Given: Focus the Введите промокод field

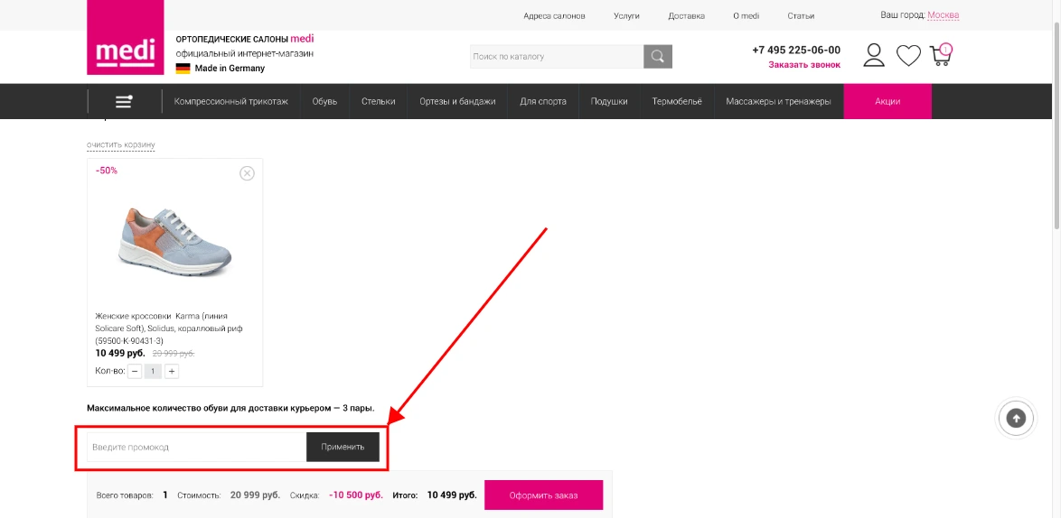Looking at the screenshot, I should (x=196, y=447).
